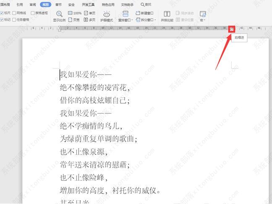
Task: Click the 宏 macro icon
Action: [x=203, y=14]
